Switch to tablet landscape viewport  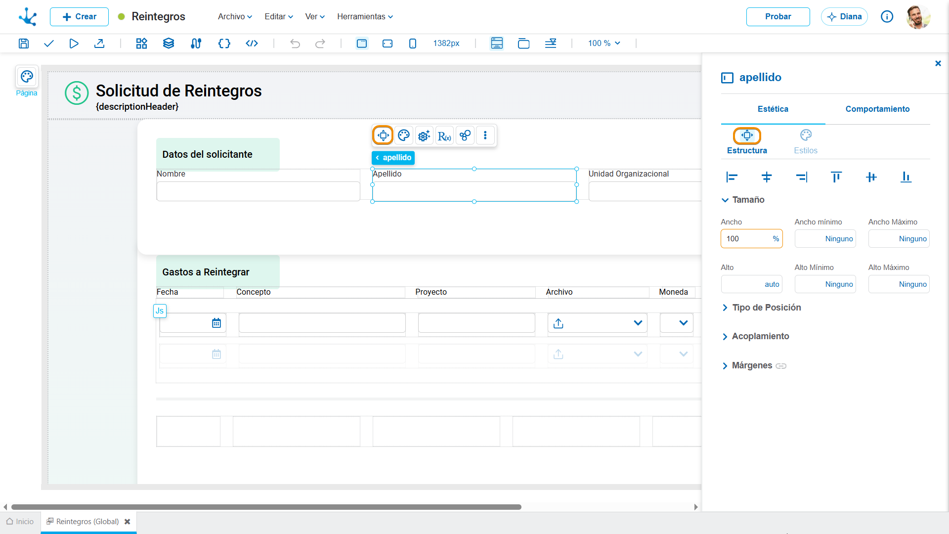pyautogui.click(x=388, y=44)
